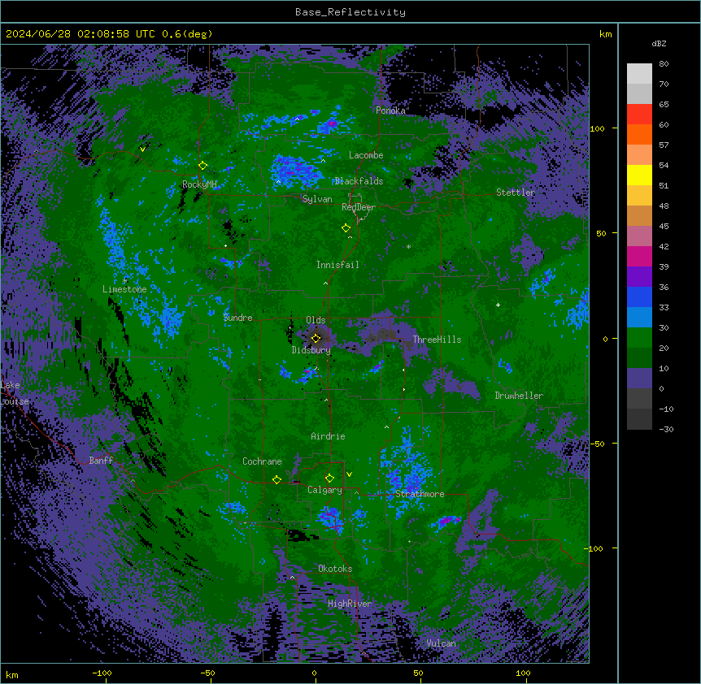Click the yellow diamond marker above Calgary label
The height and width of the screenshot is (684, 701).
tap(329, 478)
